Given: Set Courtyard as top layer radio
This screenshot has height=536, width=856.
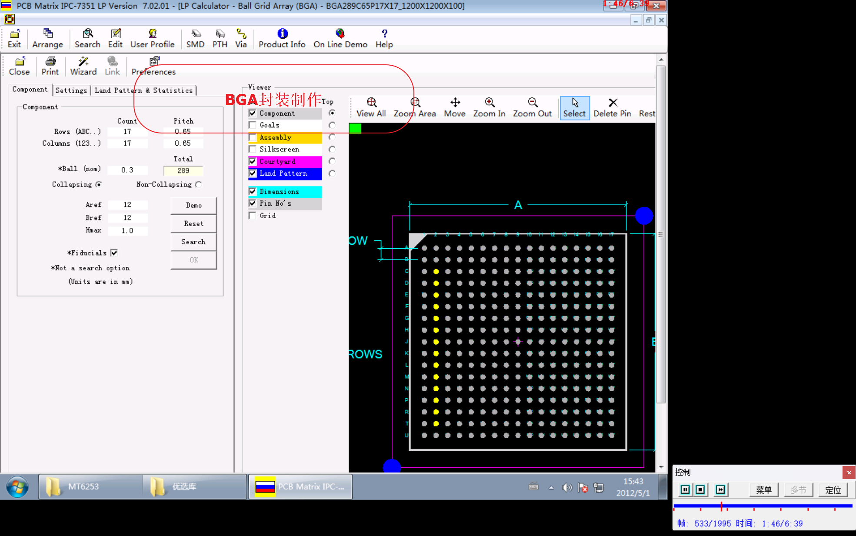Looking at the screenshot, I should (x=332, y=161).
